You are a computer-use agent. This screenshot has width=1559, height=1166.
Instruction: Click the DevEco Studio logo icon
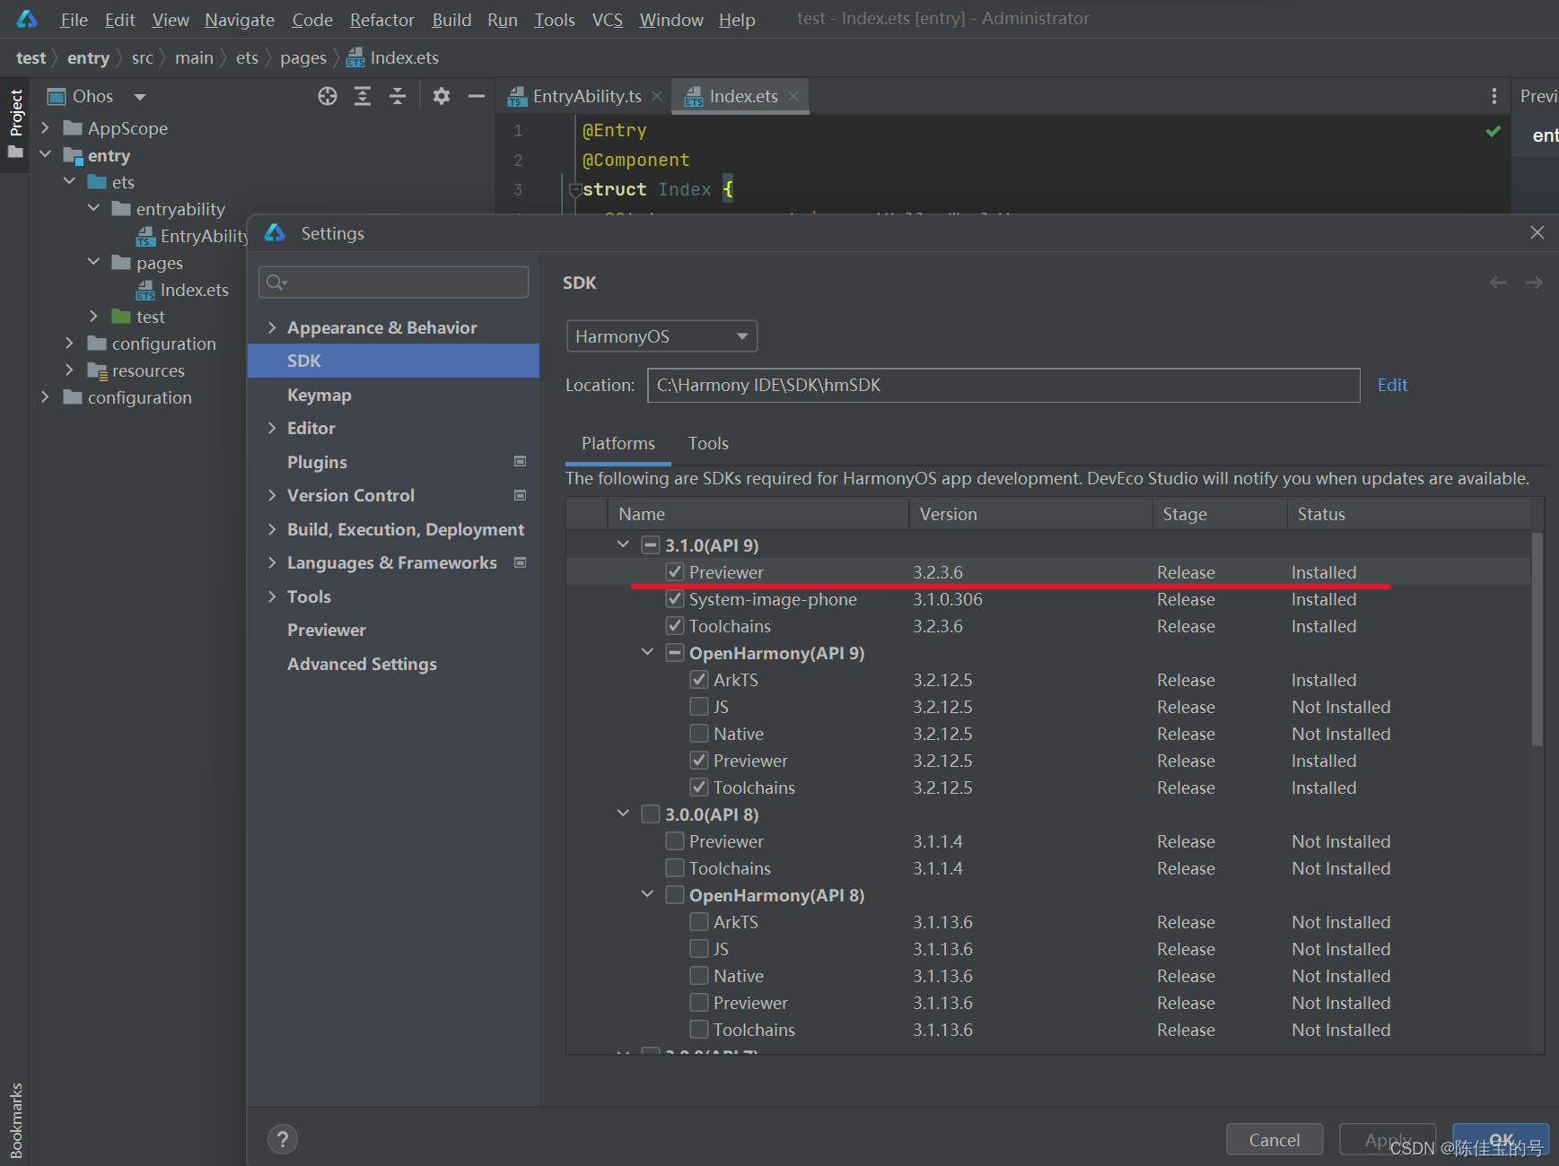click(27, 19)
